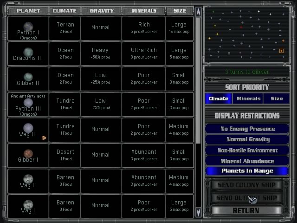This screenshot has width=297, height=223.
Task: Click the CLIMATE column header
Action: click(65, 11)
